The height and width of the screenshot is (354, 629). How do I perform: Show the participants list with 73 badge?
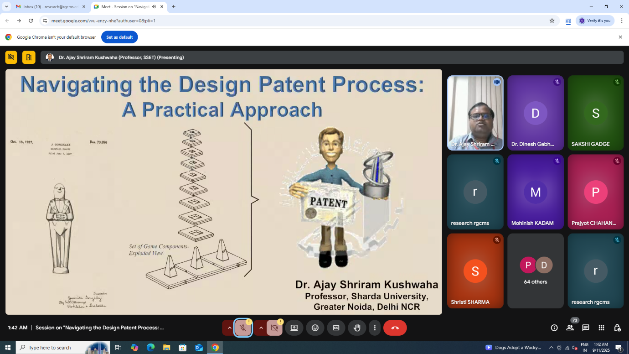[x=570, y=328]
